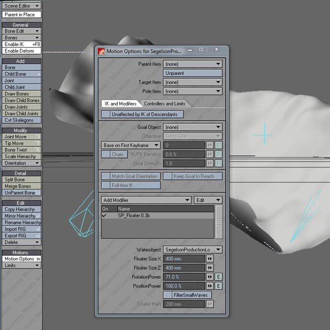The height and width of the screenshot is (330, 330).
Task: Switch to Controllers and Limits tab
Action: coord(164,103)
